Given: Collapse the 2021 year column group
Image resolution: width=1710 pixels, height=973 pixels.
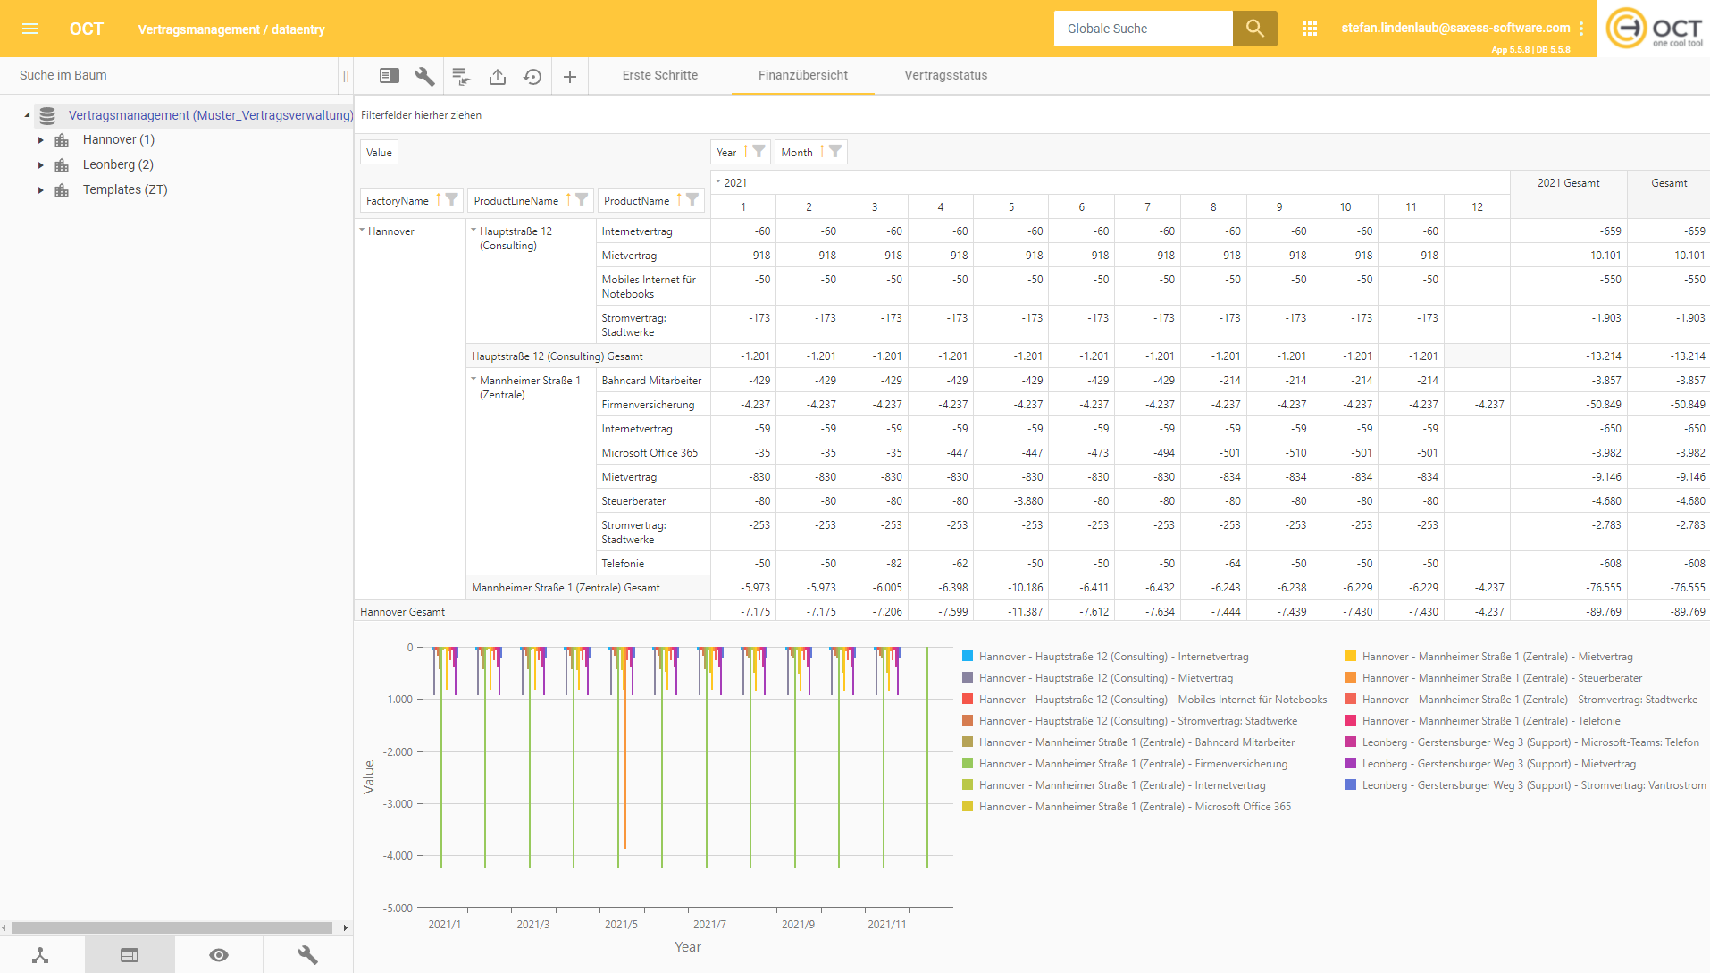Looking at the screenshot, I should tap(718, 182).
